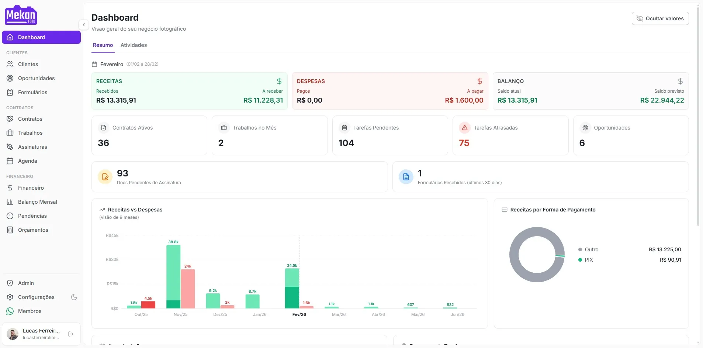Screen dimensions: 703x348
Task: Open the Clientes section from the sidebar
Action: click(28, 64)
